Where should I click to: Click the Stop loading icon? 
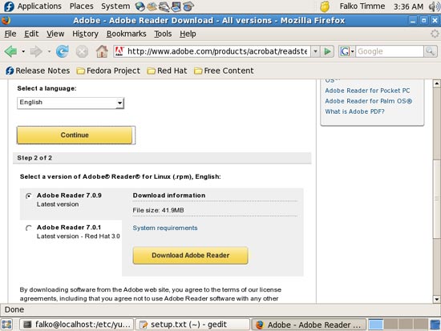(82, 52)
